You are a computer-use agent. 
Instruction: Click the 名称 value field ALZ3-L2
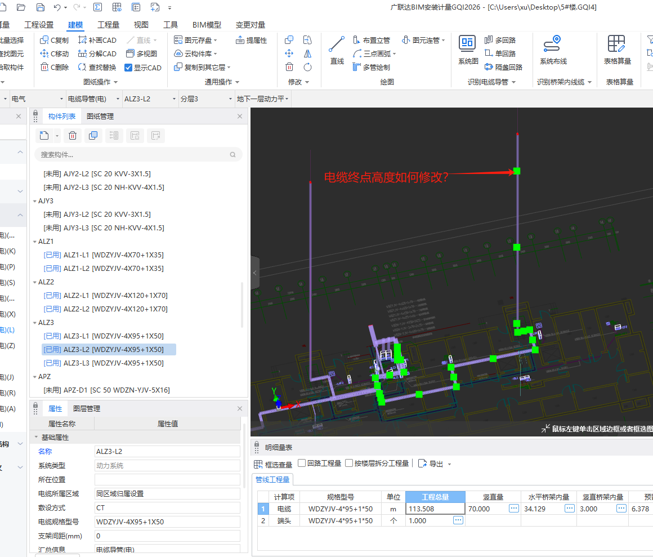click(167, 451)
